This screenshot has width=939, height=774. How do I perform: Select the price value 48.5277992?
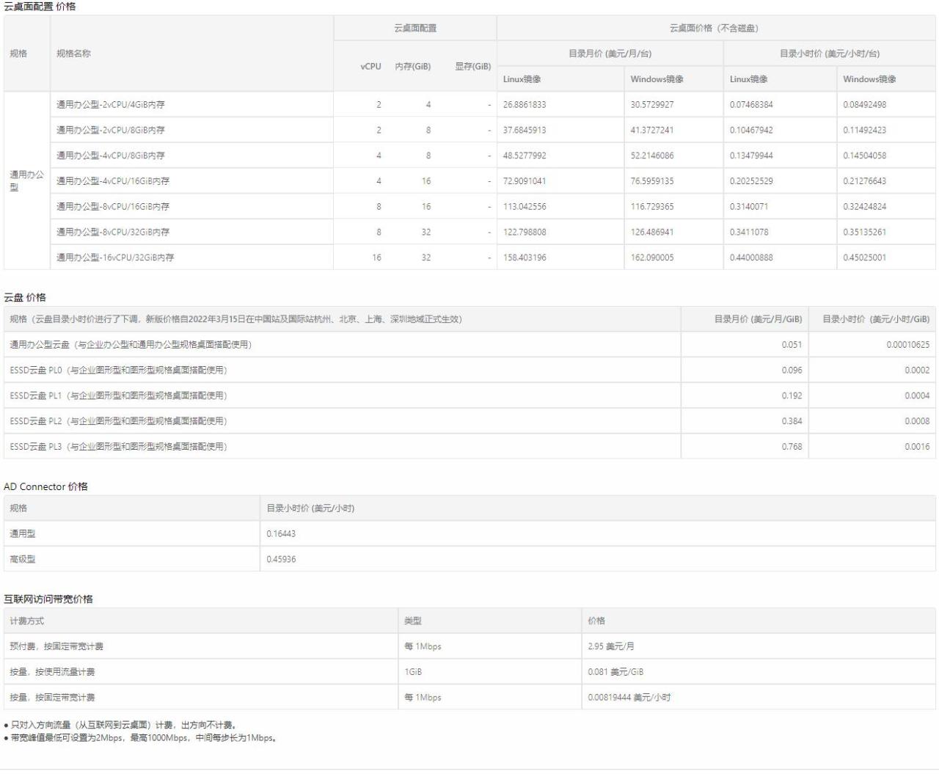point(525,156)
